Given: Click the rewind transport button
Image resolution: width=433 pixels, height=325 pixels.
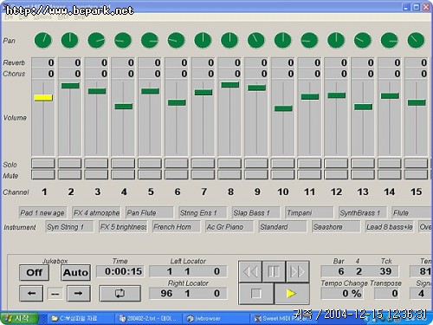Looking at the screenshot, I should pyautogui.click(x=250, y=271).
